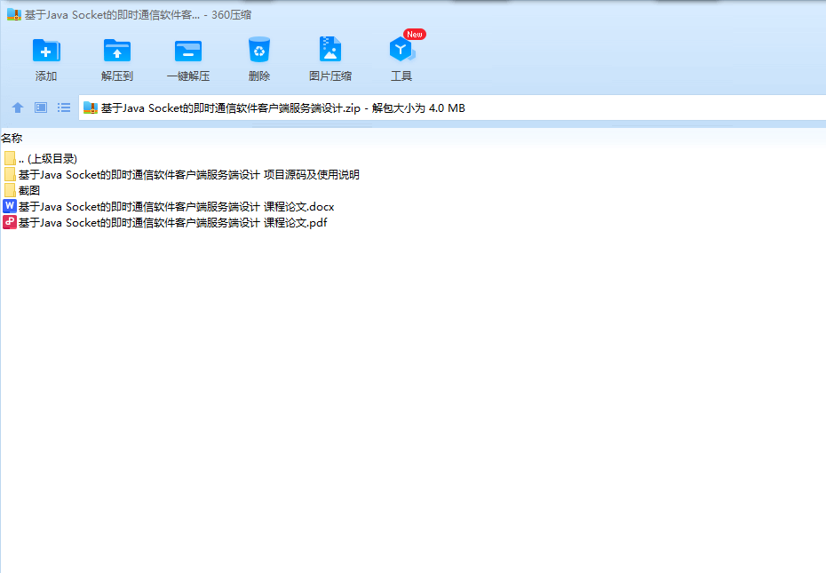Click the PDF icon of the pdf file
The height and width of the screenshot is (573, 826).
click(10, 222)
